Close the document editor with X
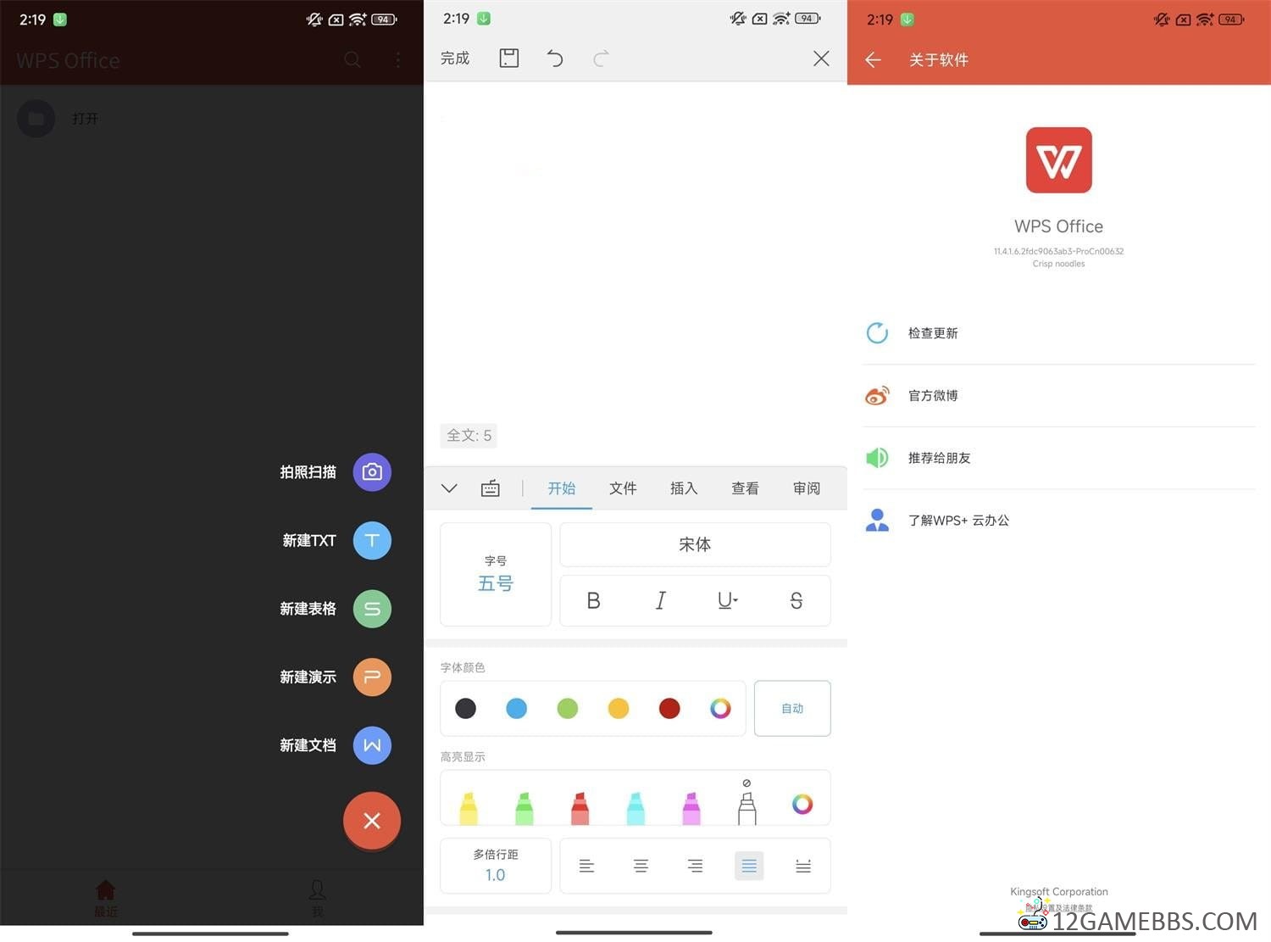The height and width of the screenshot is (942, 1271). 821,59
